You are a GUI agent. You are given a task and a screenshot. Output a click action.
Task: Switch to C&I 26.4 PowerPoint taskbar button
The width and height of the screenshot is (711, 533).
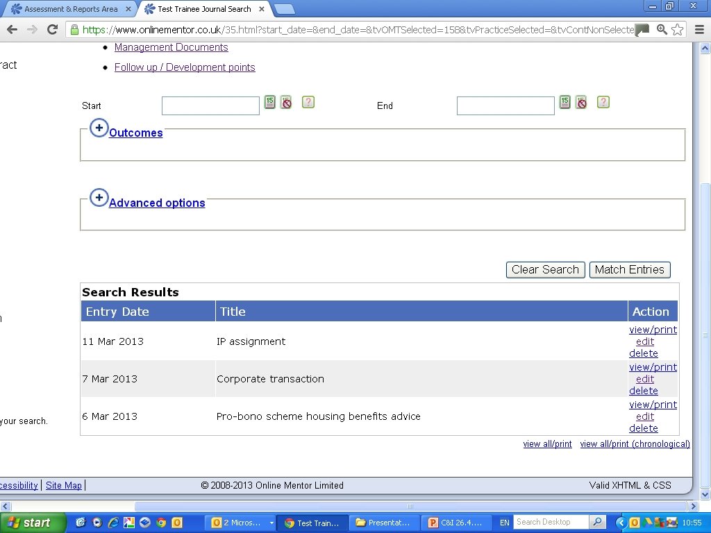click(455, 523)
